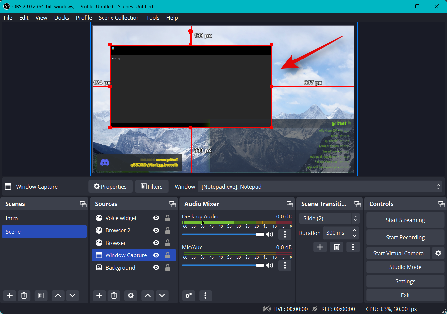Viewport: 447px width, 314px height.
Task: Open the Docks menu
Action: pyautogui.click(x=62, y=18)
